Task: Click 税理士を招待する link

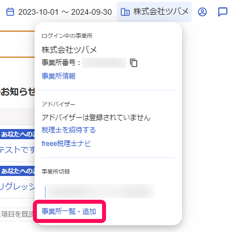Action: coord(69,130)
